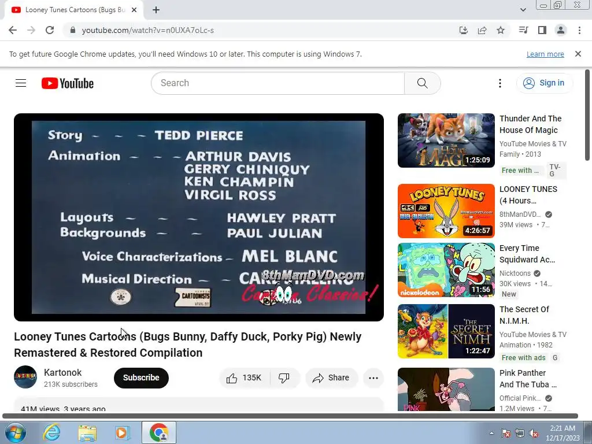Open Chrome three-dot menu
Viewport: 592px width, 444px height.
click(x=579, y=30)
